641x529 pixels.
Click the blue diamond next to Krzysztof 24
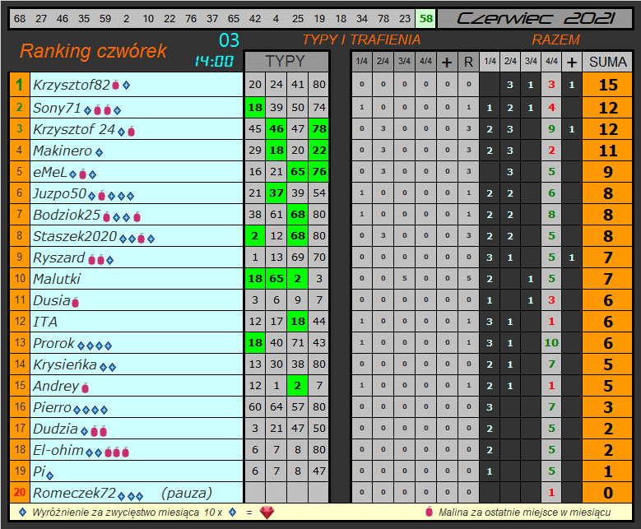(122, 132)
